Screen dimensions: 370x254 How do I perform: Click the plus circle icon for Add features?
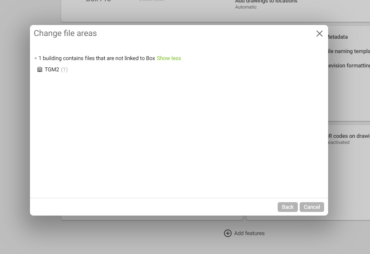[x=228, y=233]
